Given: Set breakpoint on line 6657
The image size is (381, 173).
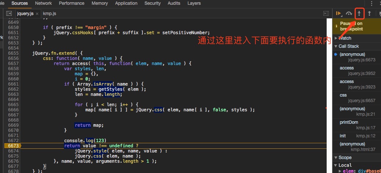Looking at the screenshot, I should click(x=13, y=64).
